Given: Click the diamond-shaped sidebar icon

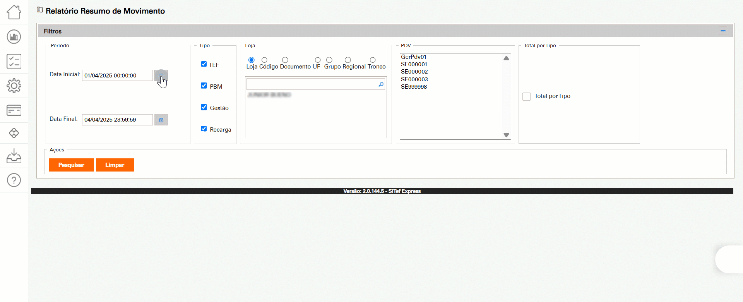Looking at the screenshot, I should coord(14,133).
